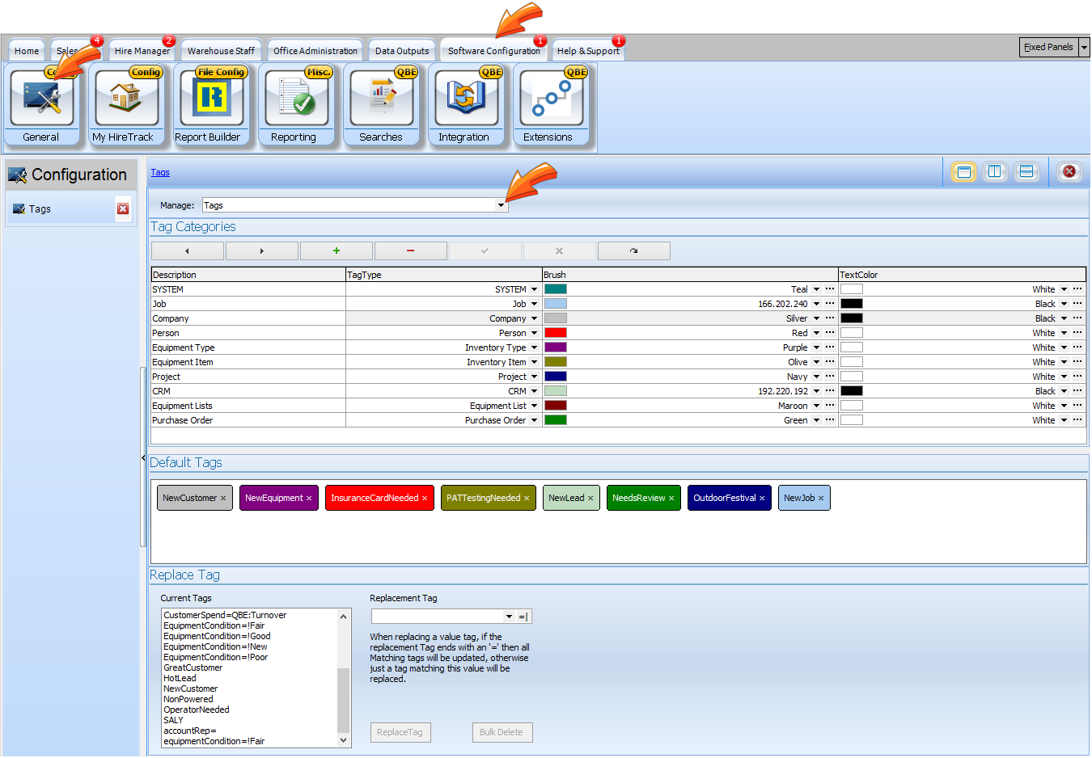Switch to the Warehouse Staff tab
The height and width of the screenshot is (758, 1092).
221,51
